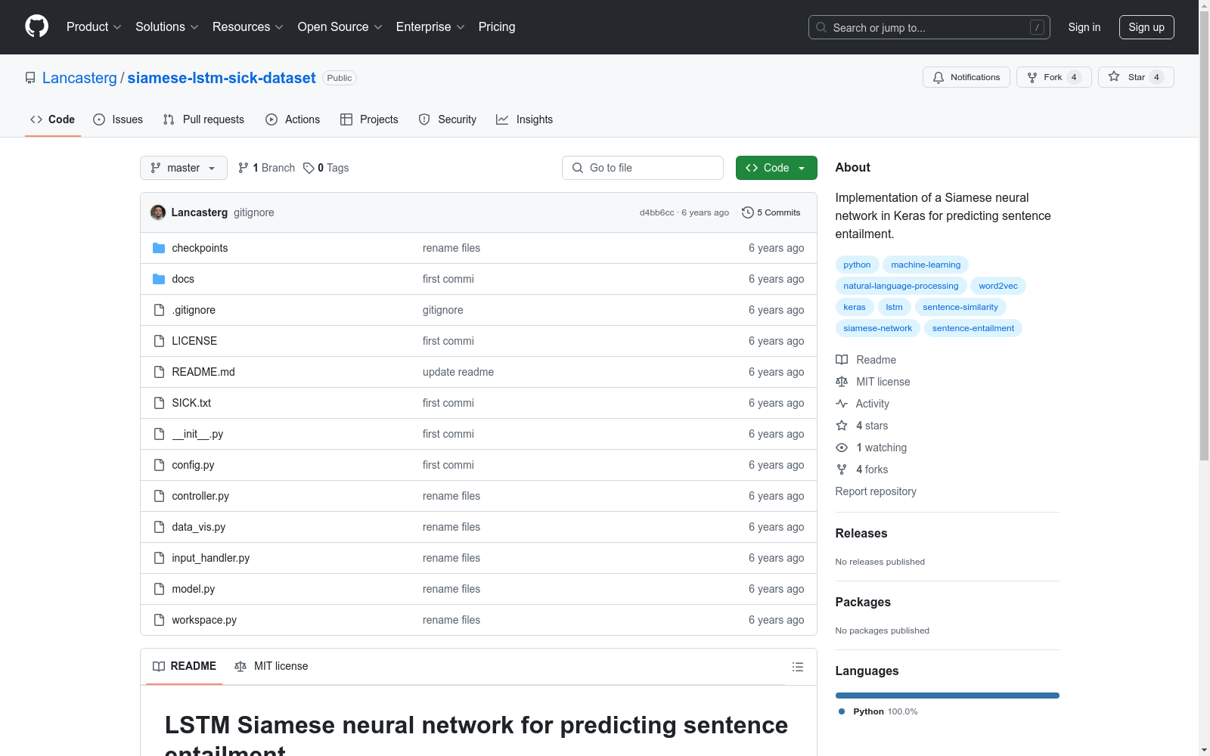Open the Lancasterg owner profile link
Screen dimensions: 1210x756
[x=79, y=78]
